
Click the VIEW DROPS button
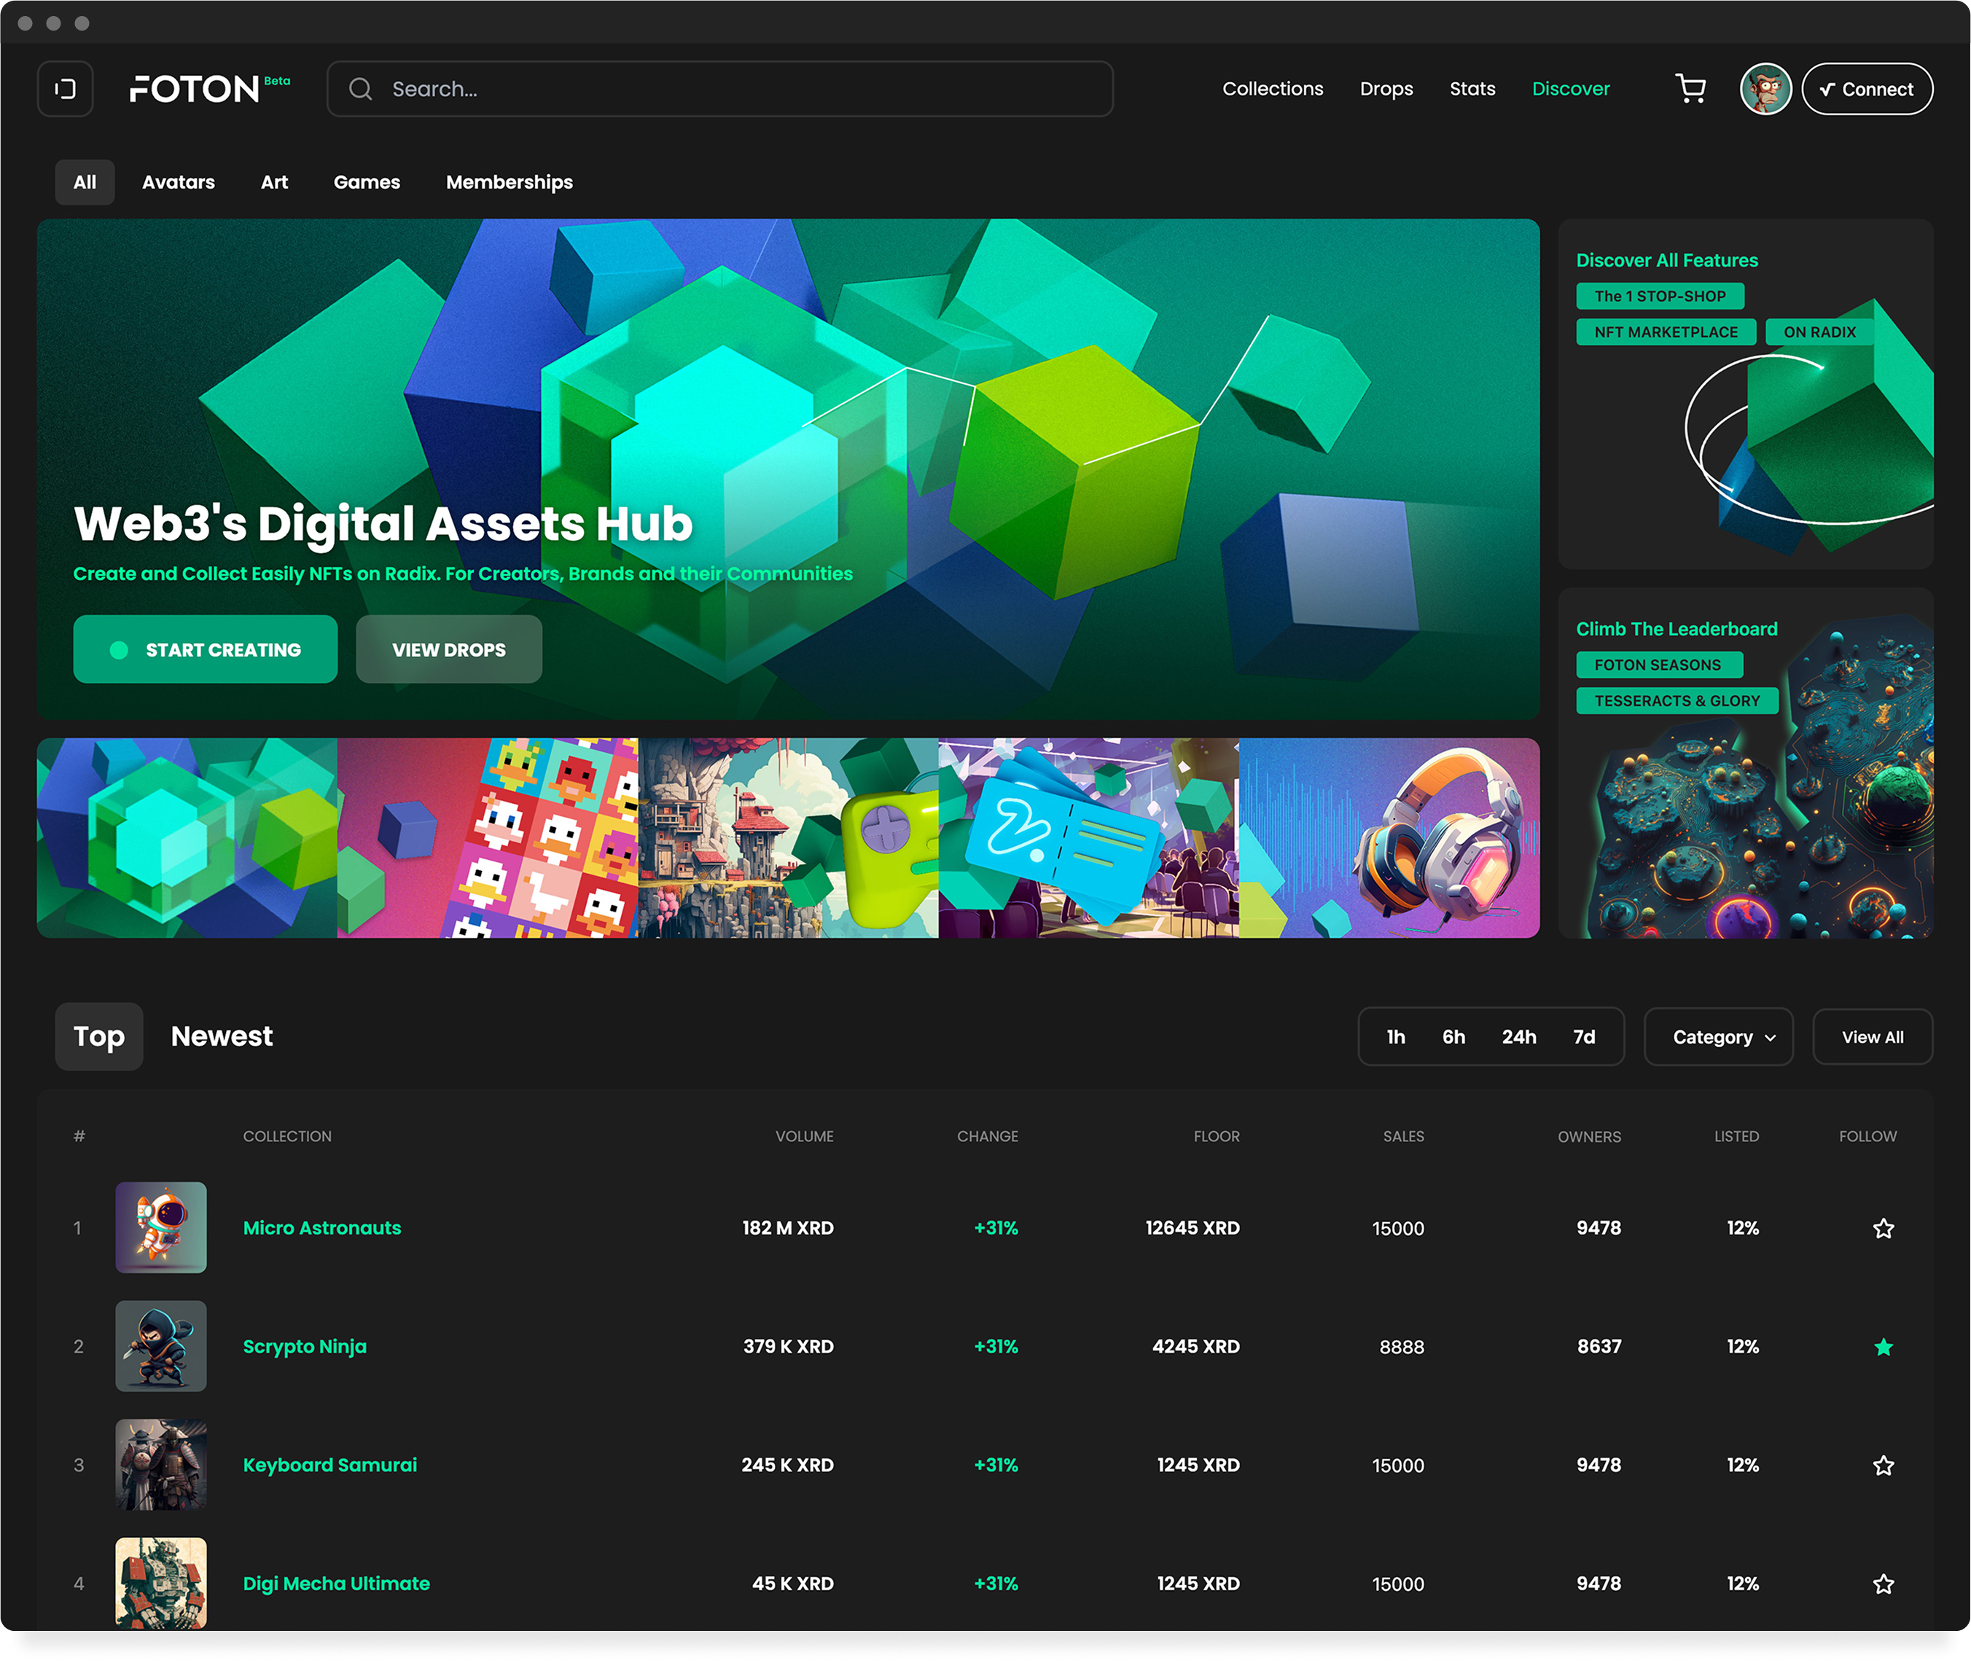tap(449, 649)
